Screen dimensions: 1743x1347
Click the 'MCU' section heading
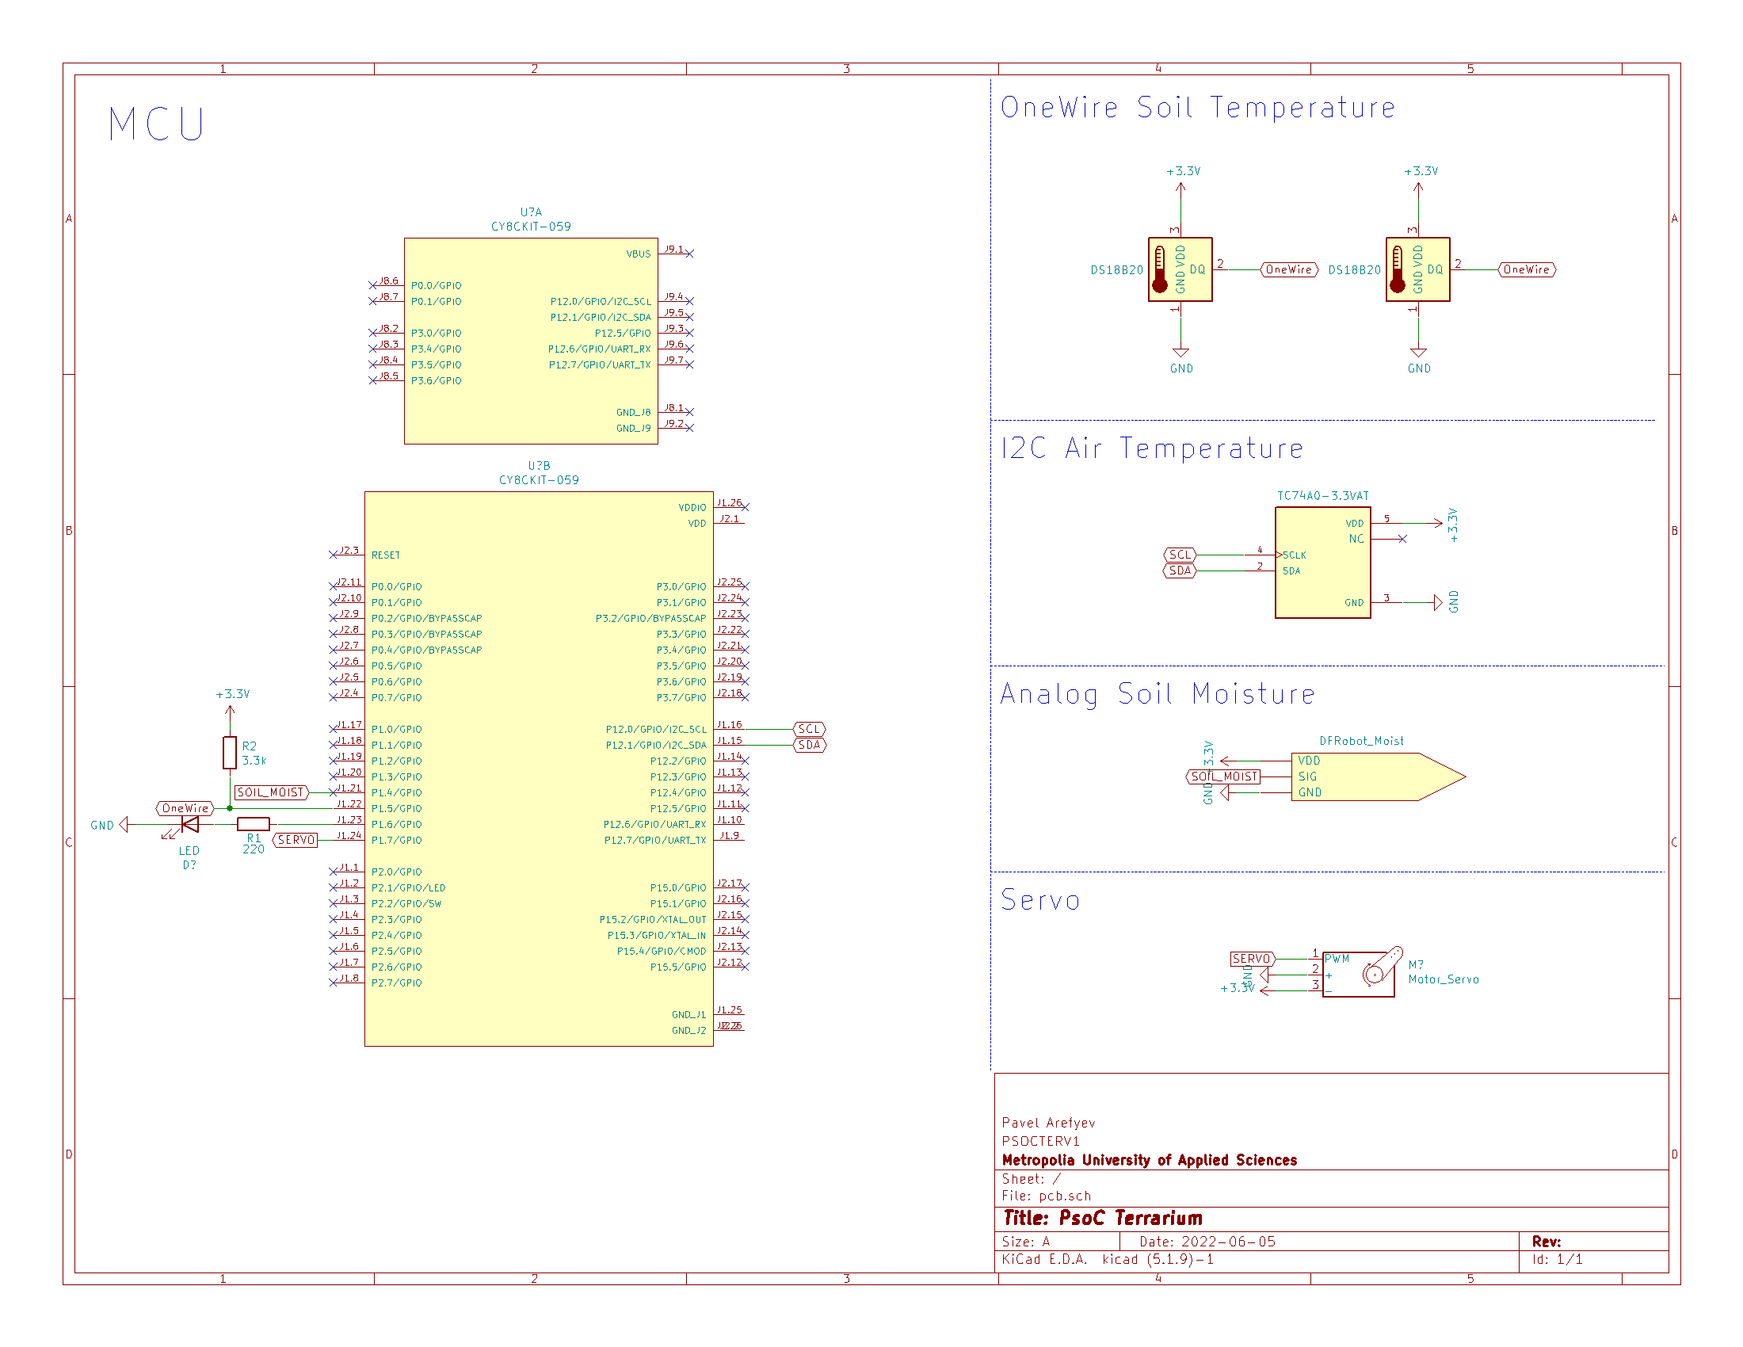157,124
